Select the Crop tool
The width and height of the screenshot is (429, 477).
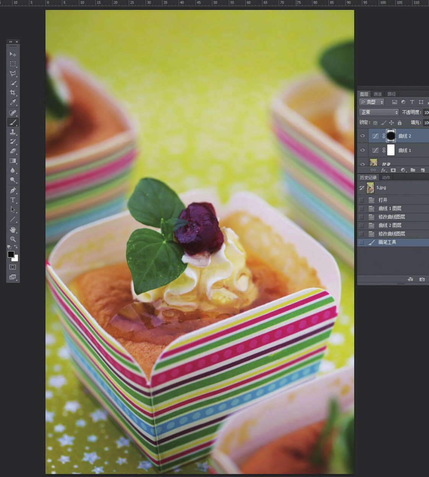13,93
